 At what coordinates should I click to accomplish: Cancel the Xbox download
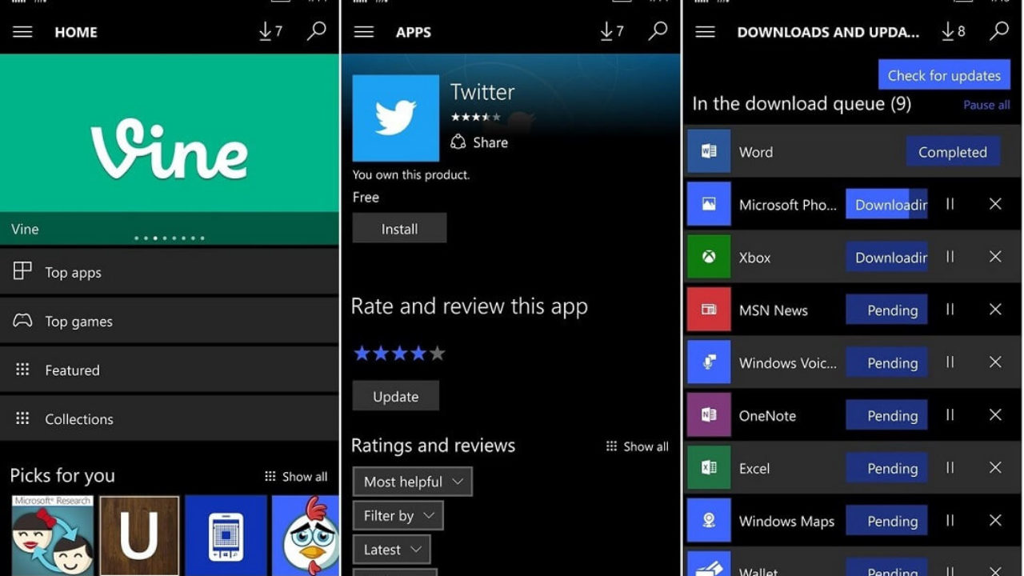pyautogui.click(x=995, y=257)
